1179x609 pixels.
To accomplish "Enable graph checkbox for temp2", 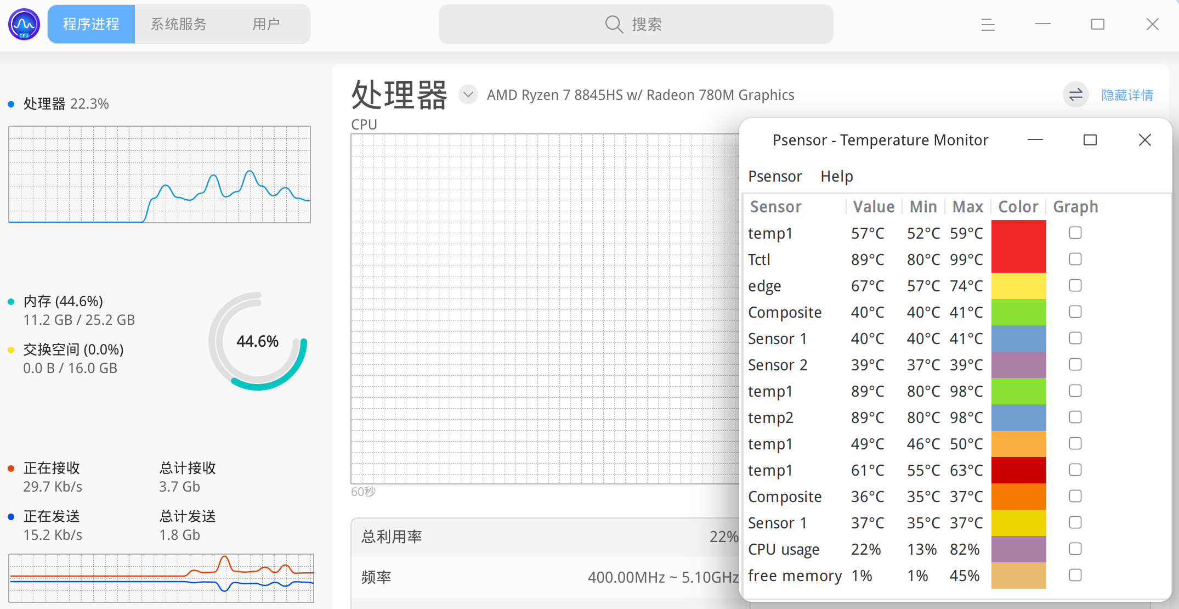I will pyautogui.click(x=1075, y=417).
